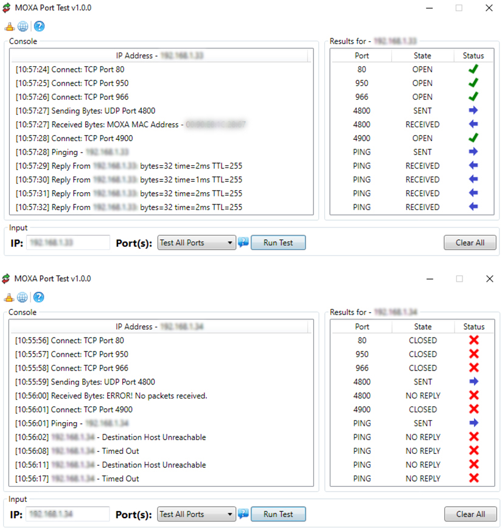The image size is (502, 531).
Task: Select the '[10:57:27] Received Bytes: MOXA MAC Address' line
Action: (130, 125)
